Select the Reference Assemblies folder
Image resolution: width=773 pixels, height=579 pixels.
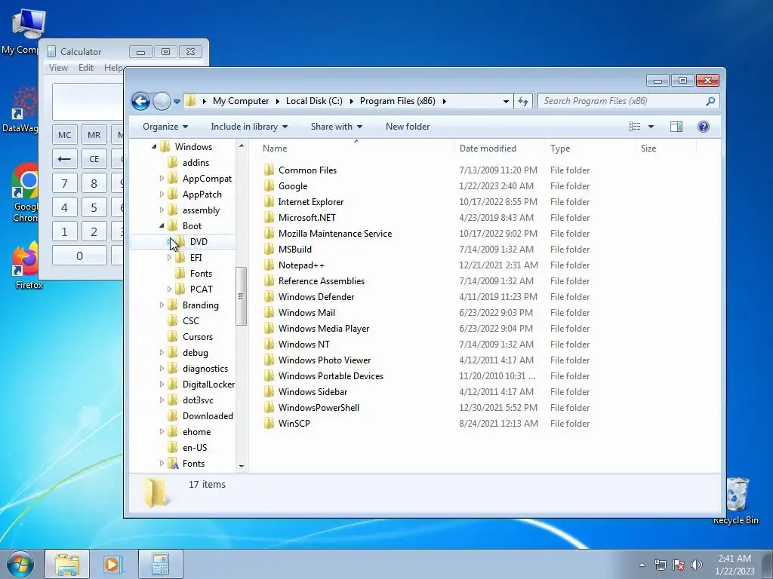322,280
